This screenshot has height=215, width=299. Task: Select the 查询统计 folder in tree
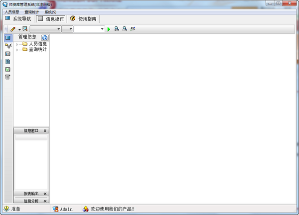pyautogui.click(x=35, y=50)
